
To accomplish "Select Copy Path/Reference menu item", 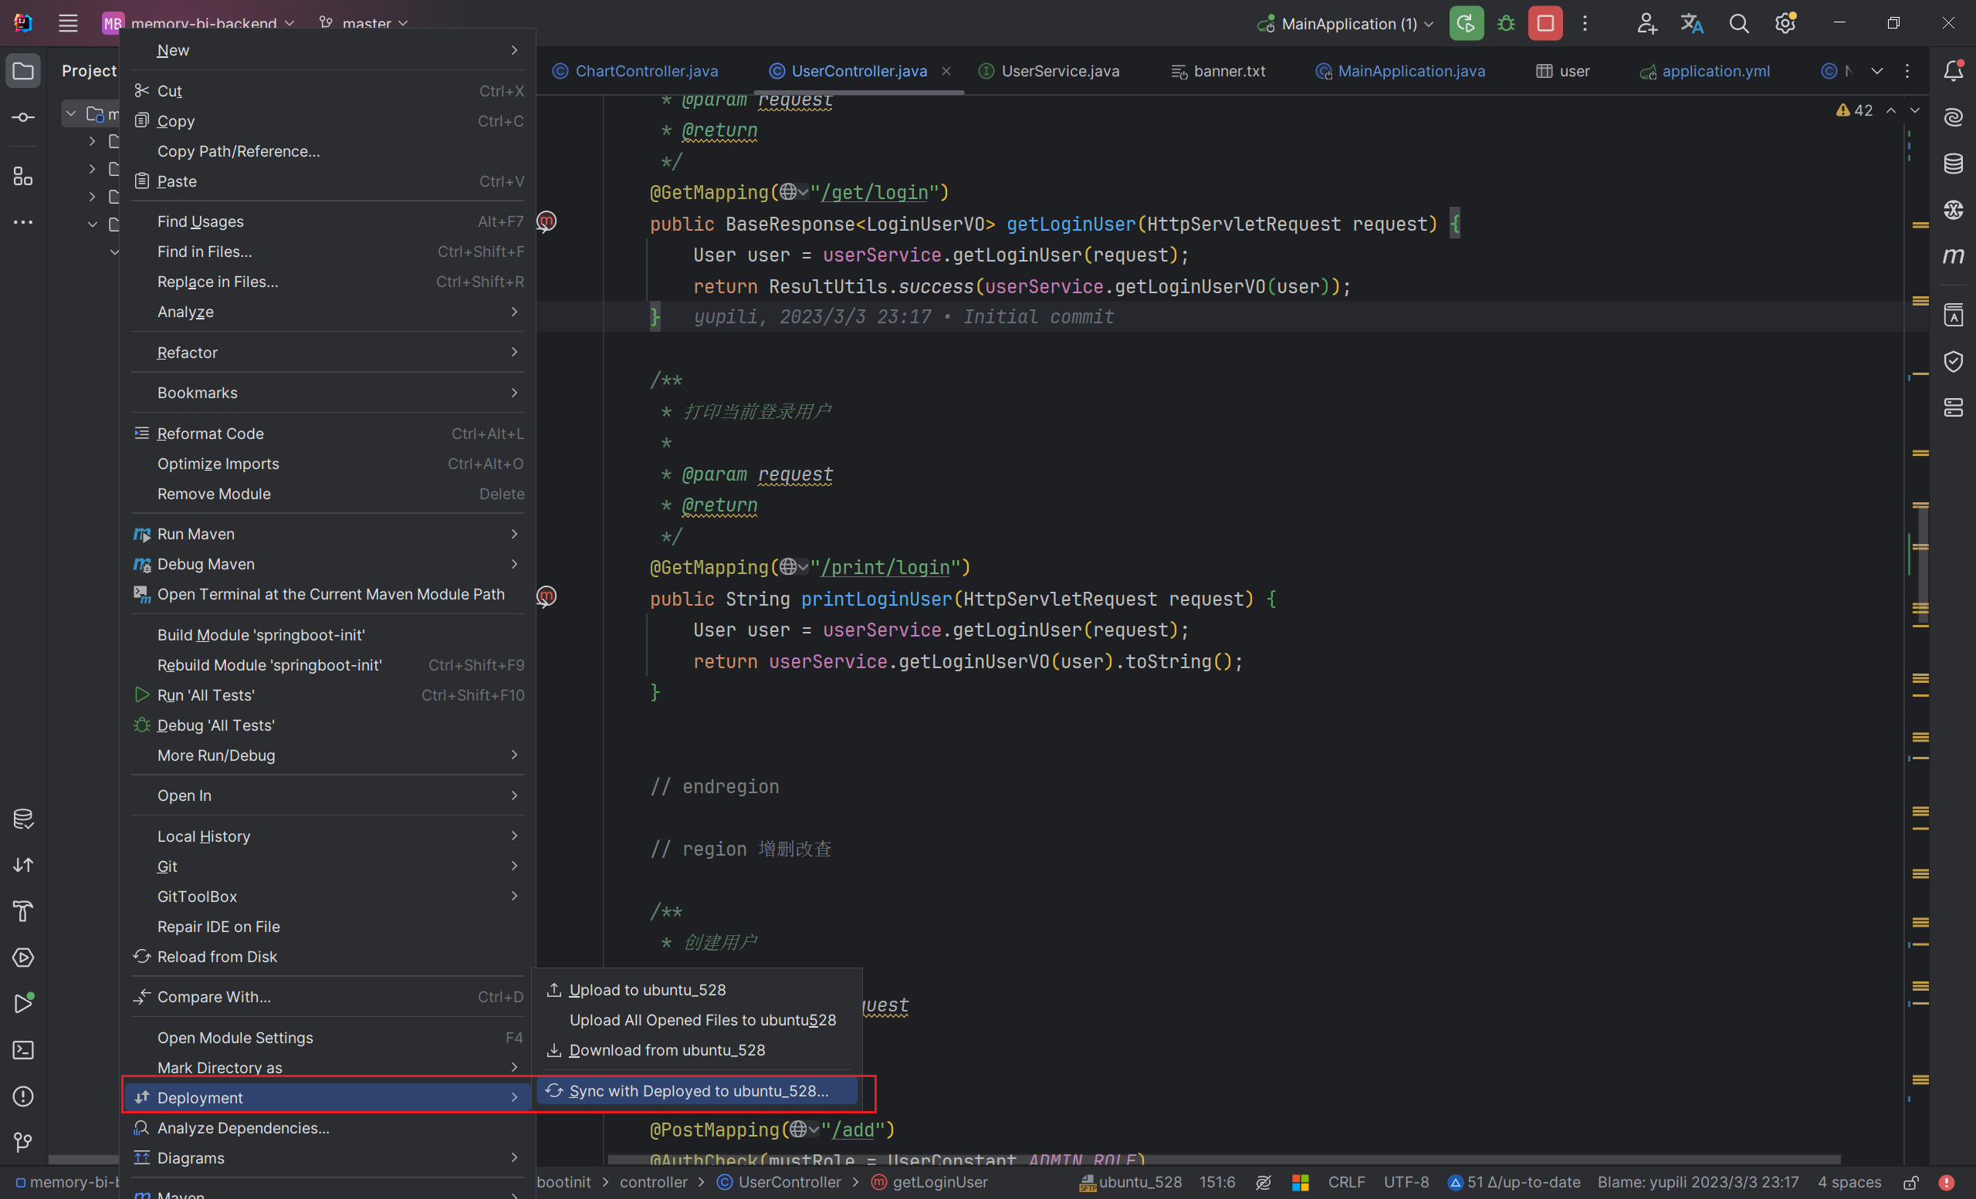I will click(328, 151).
